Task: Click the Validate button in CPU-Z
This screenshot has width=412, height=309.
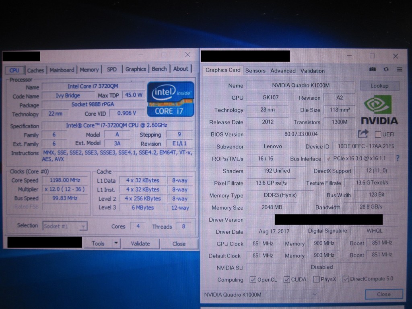Action: coord(140,243)
